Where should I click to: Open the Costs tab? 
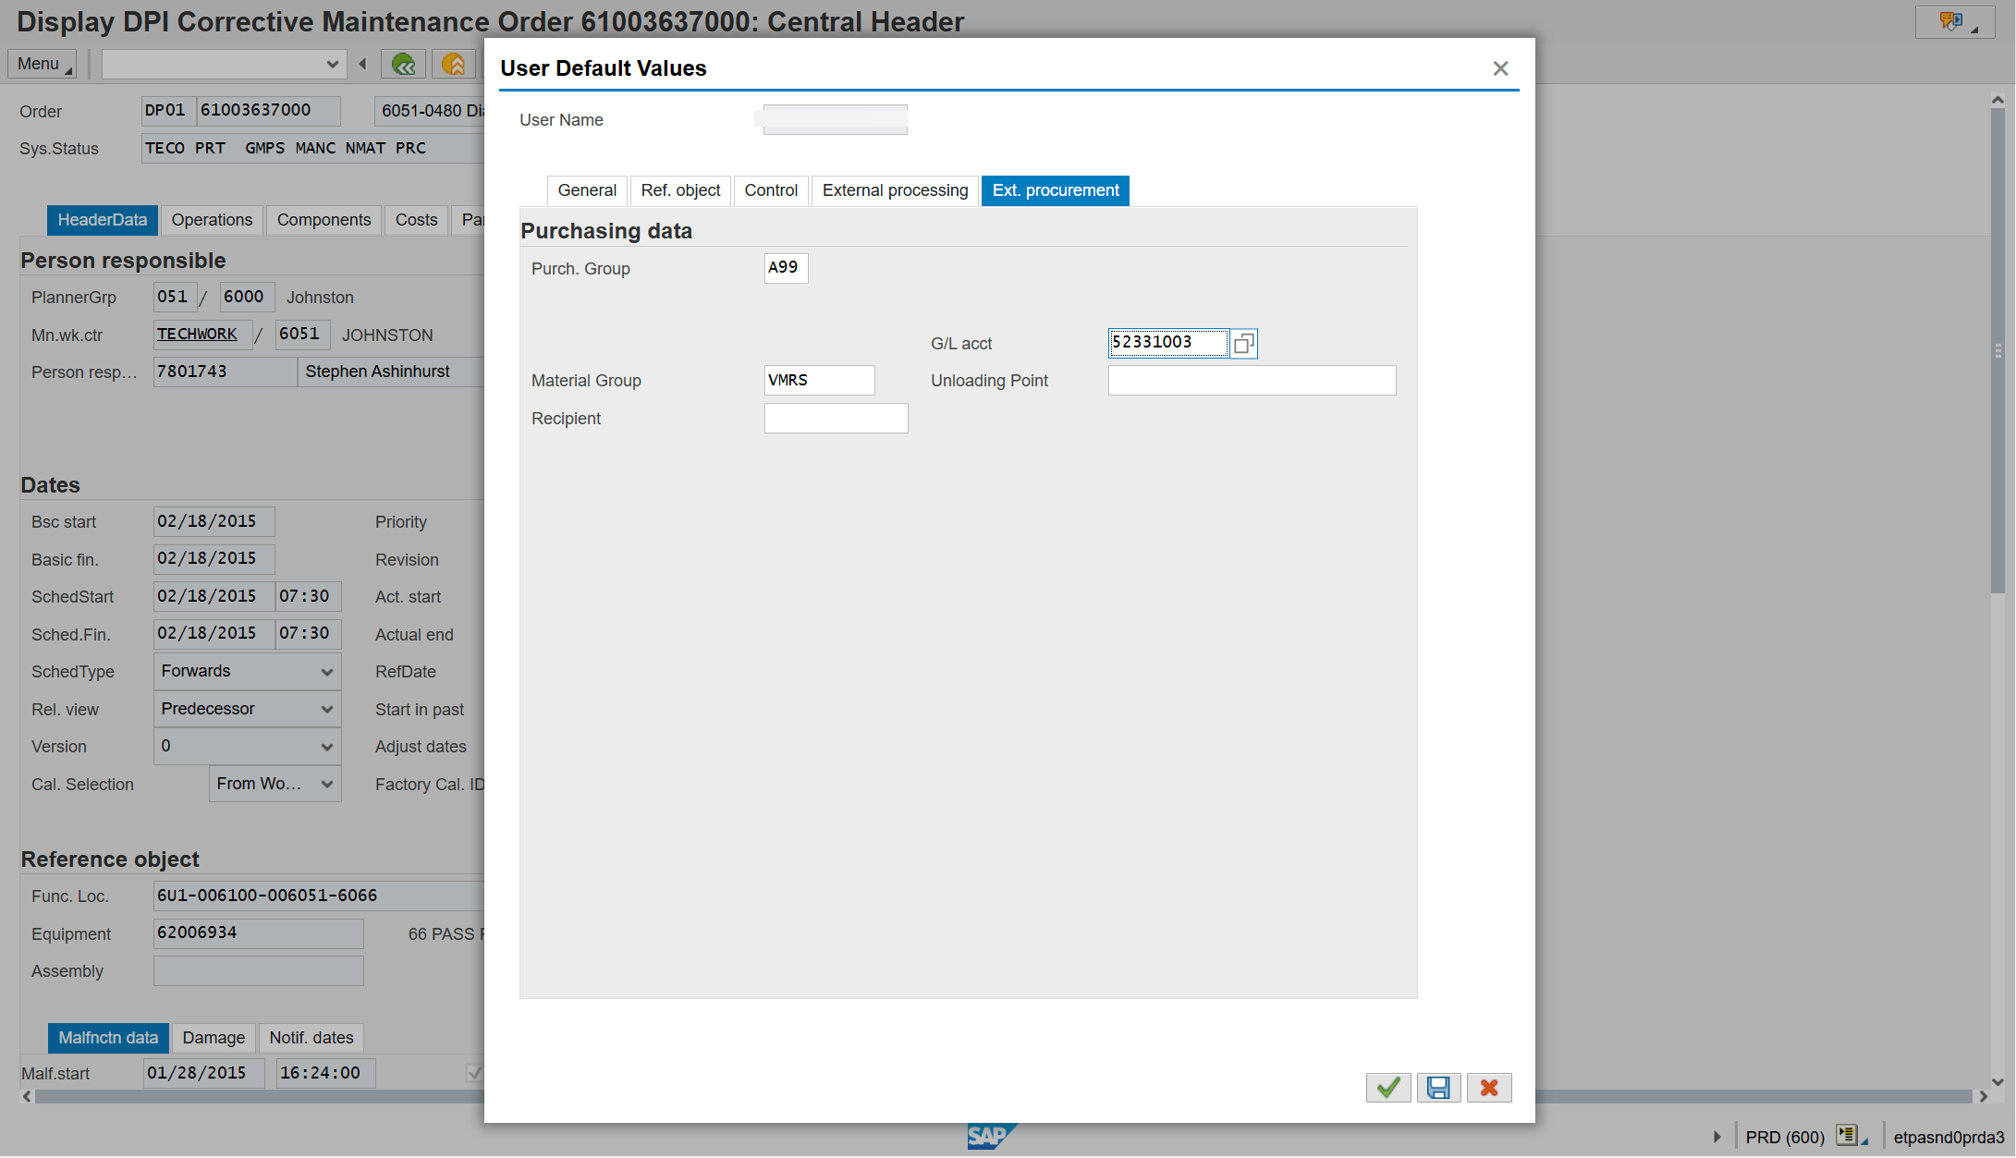tap(416, 220)
